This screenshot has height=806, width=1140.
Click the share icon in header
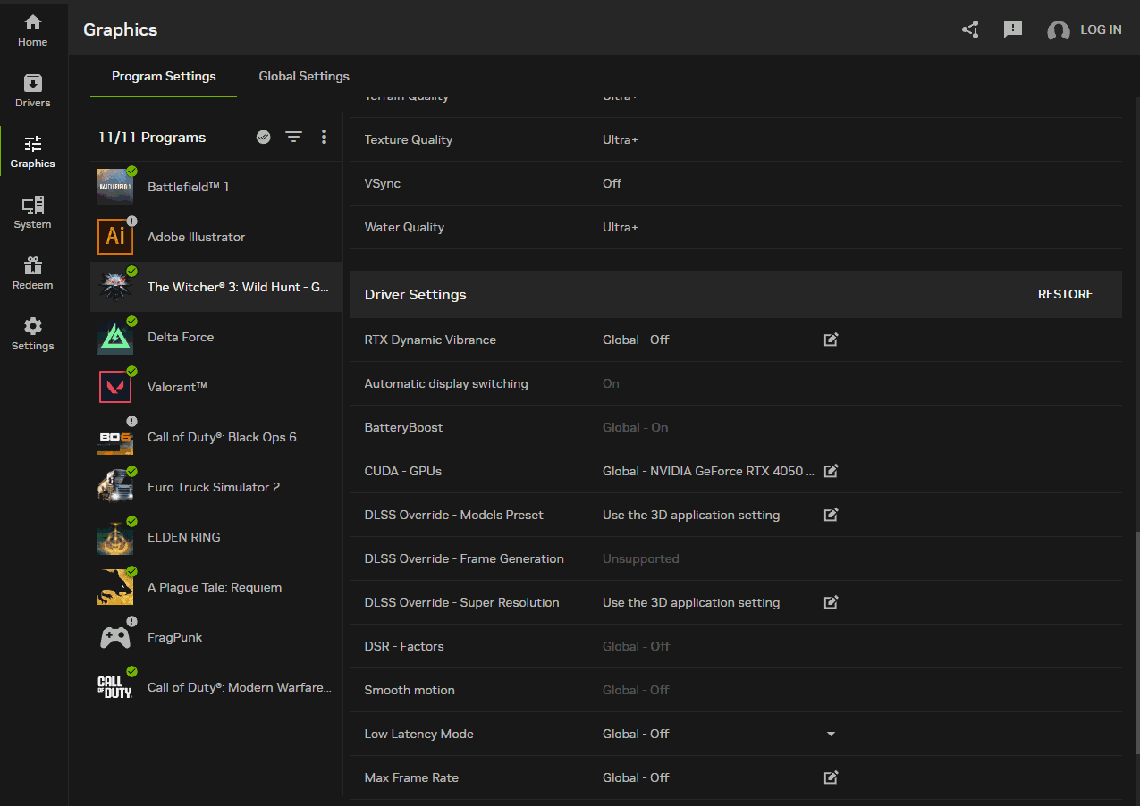tap(970, 29)
